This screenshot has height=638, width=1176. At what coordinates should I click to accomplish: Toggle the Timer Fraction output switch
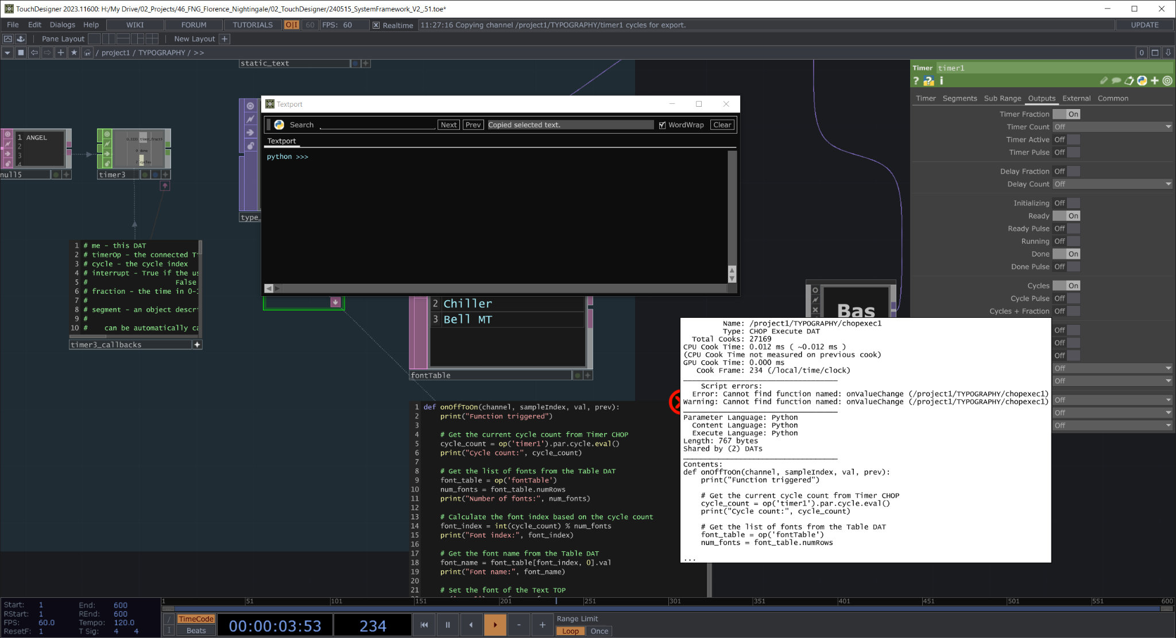tap(1066, 114)
